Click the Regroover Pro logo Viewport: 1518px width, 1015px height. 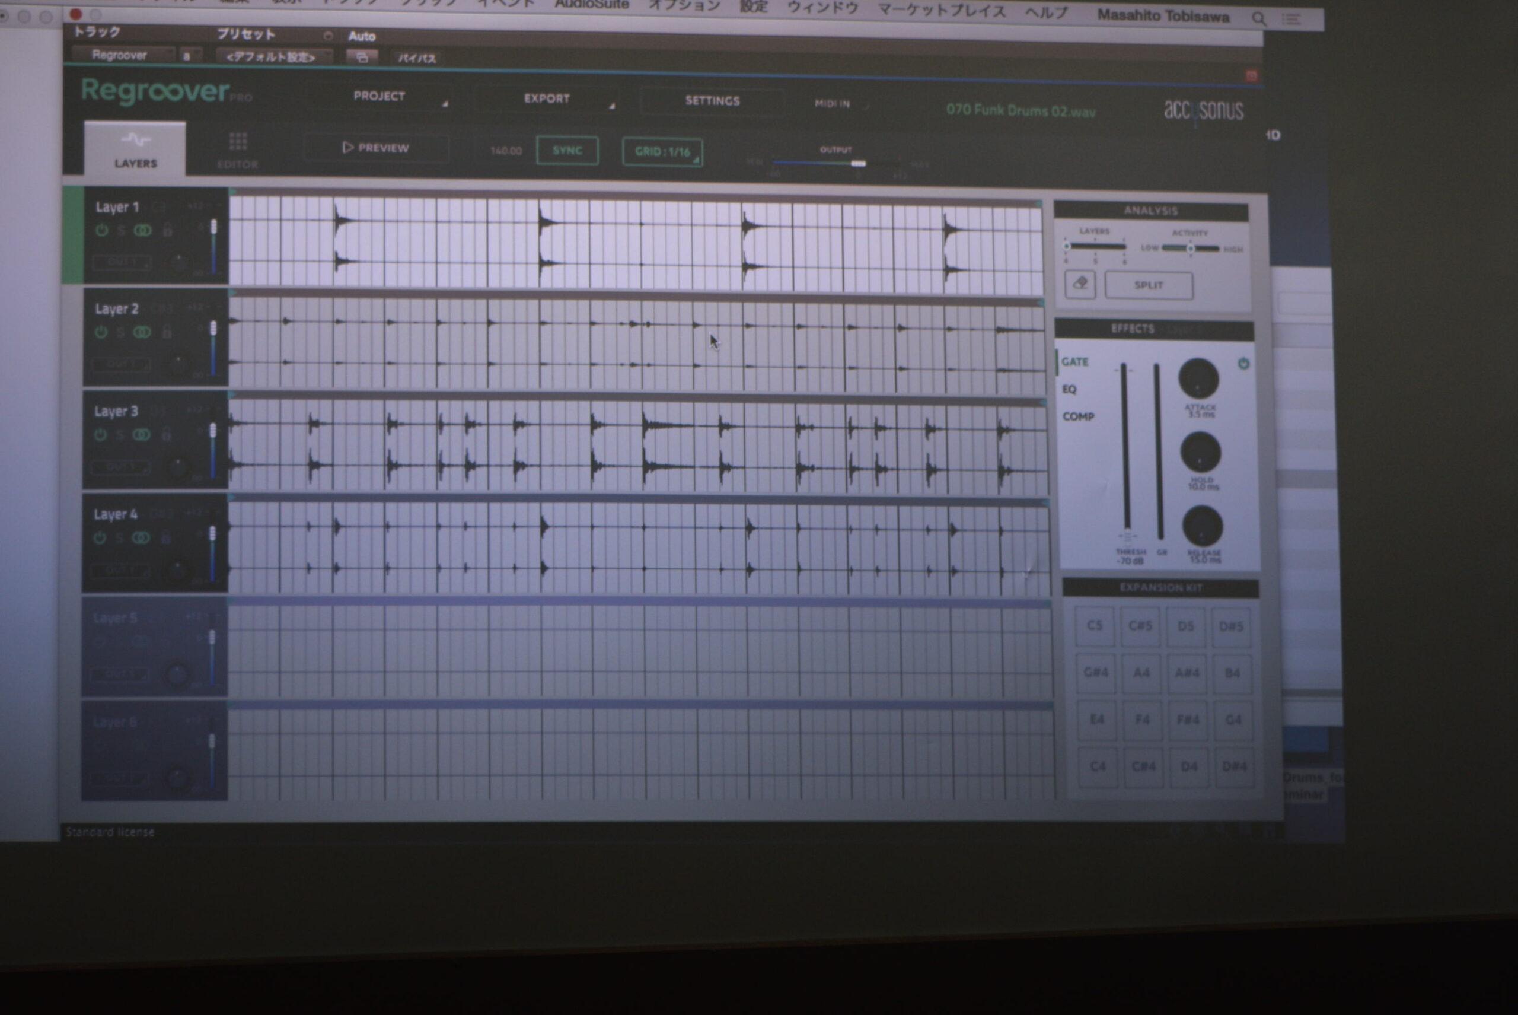click(165, 92)
